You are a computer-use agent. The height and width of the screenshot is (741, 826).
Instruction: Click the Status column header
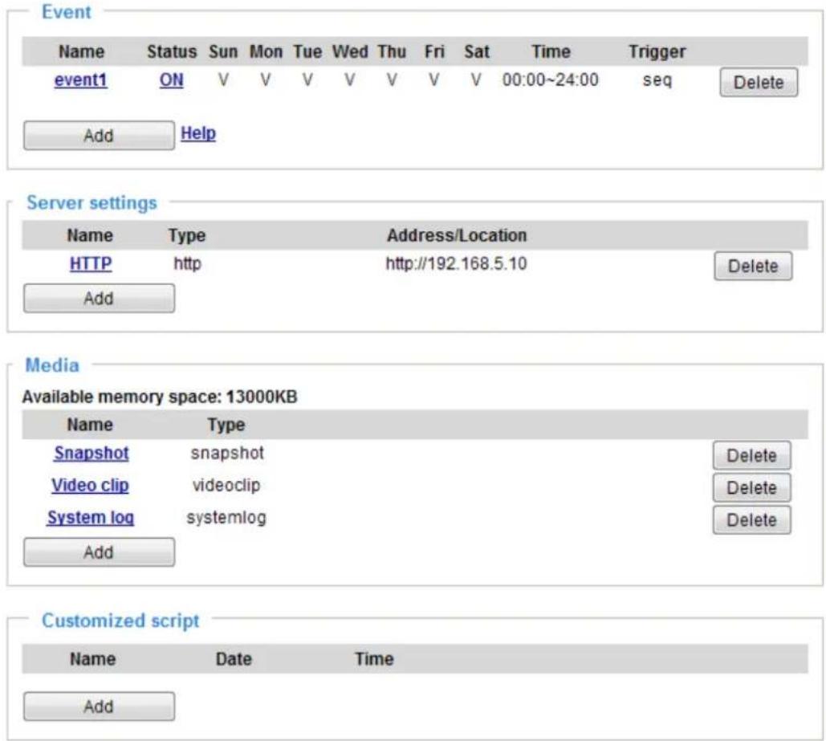coord(172,51)
